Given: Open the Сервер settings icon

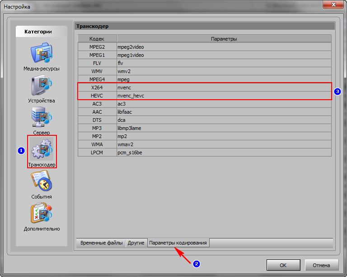Looking at the screenshot, I should 42,118.
